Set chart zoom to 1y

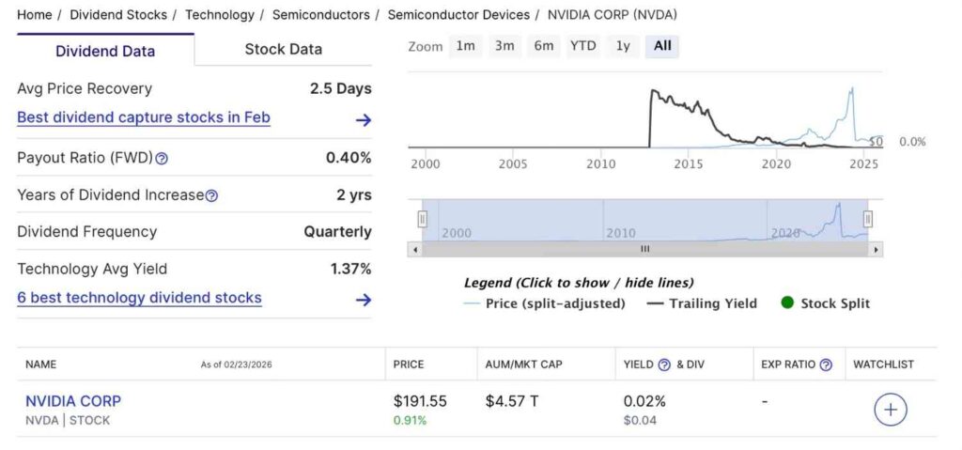623,46
